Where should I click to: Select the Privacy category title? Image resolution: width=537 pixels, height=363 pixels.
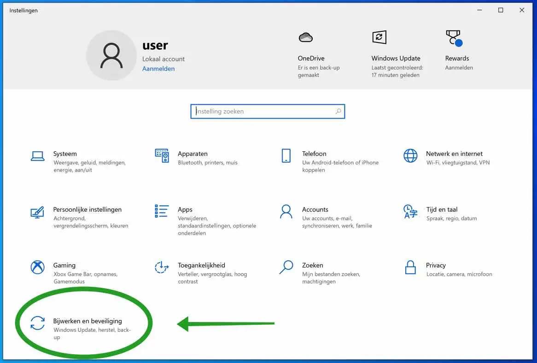click(x=436, y=265)
